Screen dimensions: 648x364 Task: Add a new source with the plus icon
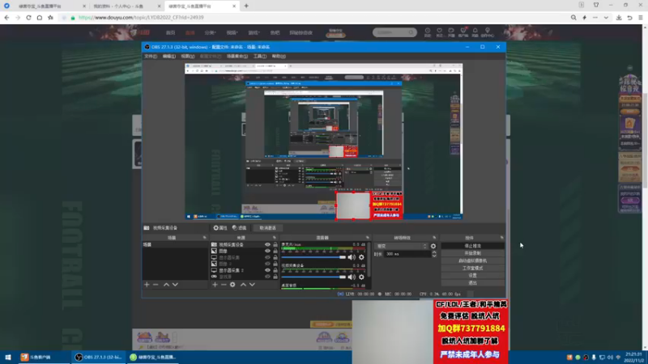[x=215, y=285]
